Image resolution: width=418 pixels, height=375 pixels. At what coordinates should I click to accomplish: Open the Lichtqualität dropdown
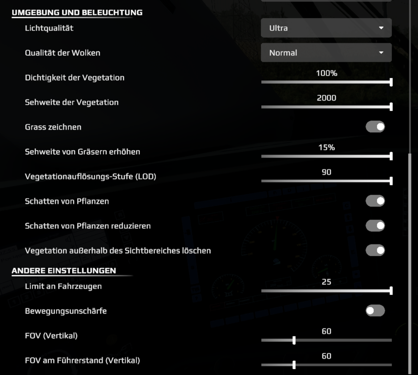pos(326,28)
